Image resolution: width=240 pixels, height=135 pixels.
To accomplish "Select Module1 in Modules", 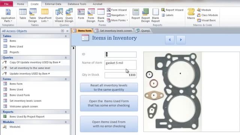I will [35, 127].
